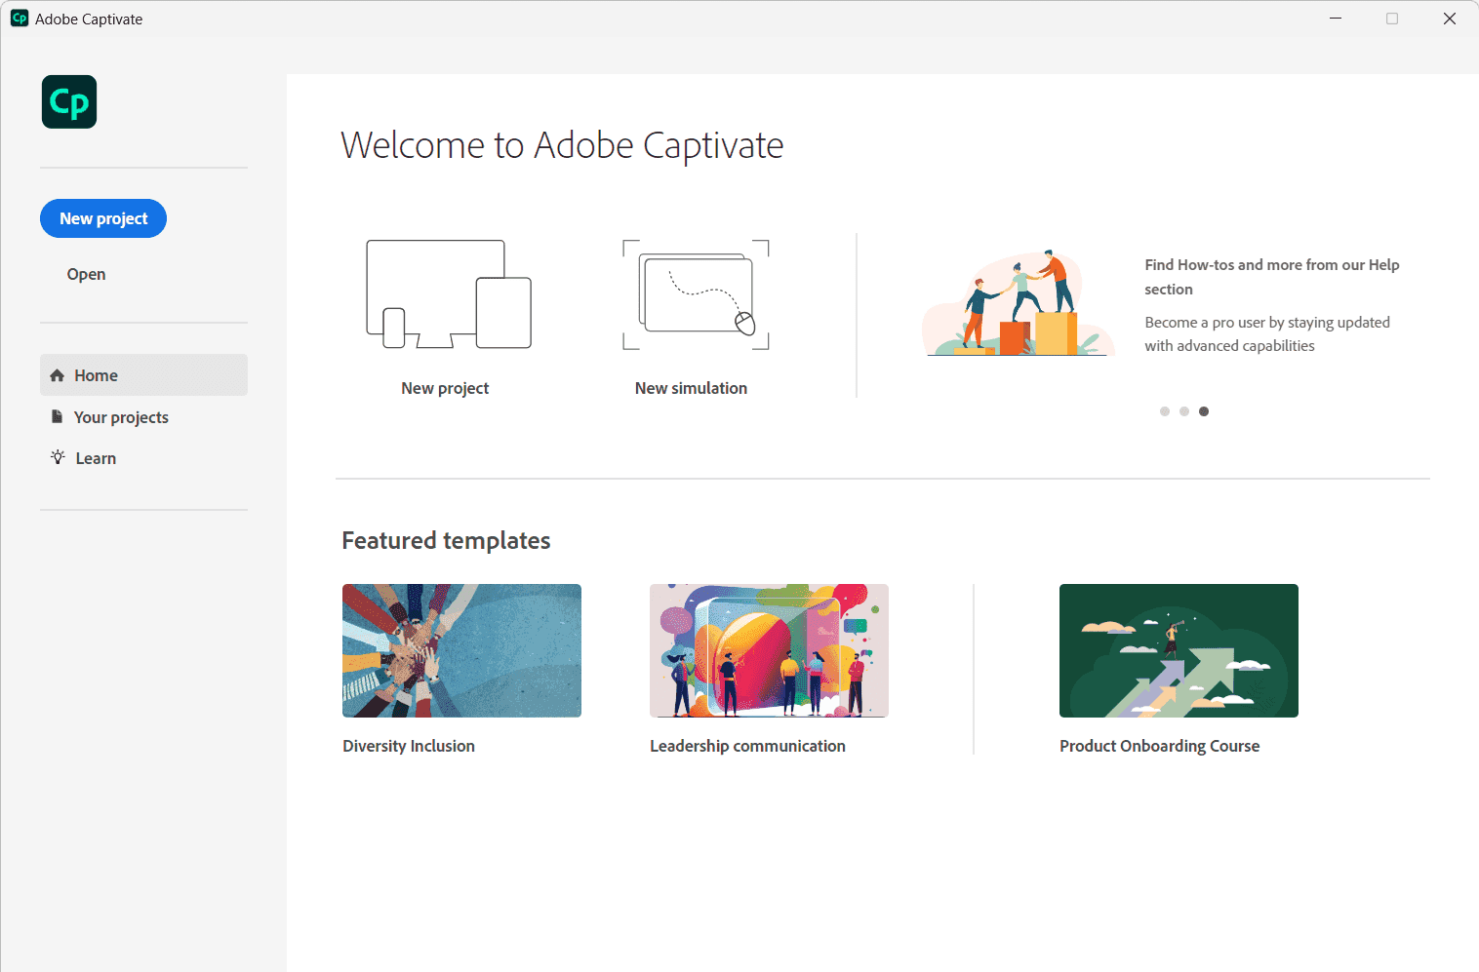1479x972 pixels.
Task: Click Find How-tos and more Help heading
Action: pyautogui.click(x=1272, y=277)
